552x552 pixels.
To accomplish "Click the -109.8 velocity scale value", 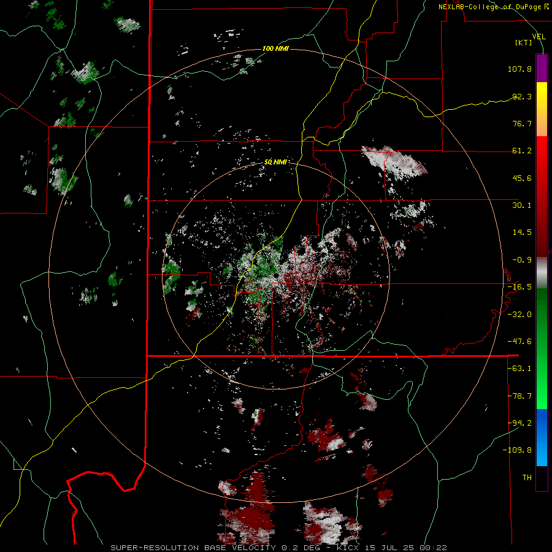I will click(517, 450).
